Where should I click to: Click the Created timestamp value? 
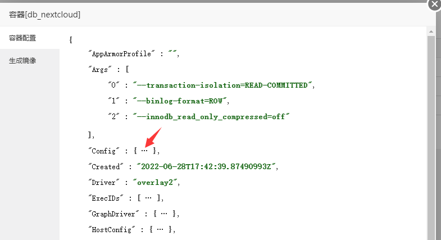[x=203, y=167]
